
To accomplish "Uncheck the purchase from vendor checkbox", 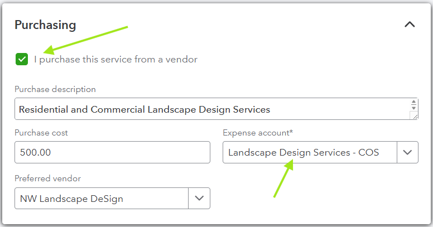I will click(22, 59).
